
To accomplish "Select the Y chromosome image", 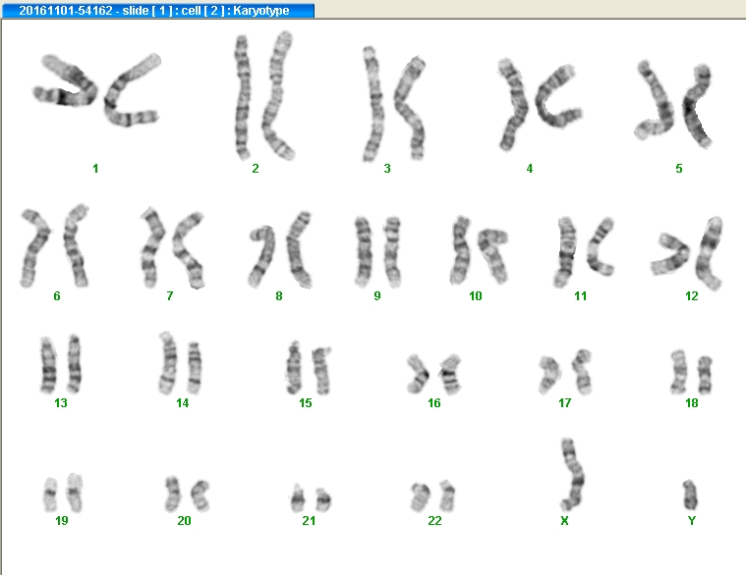I will 690,495.
